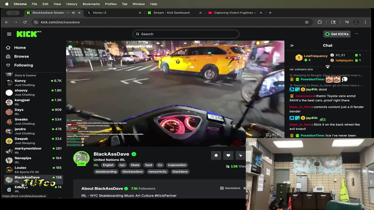Open markynextdoor channel in sidebar

[x=34, y=150]
